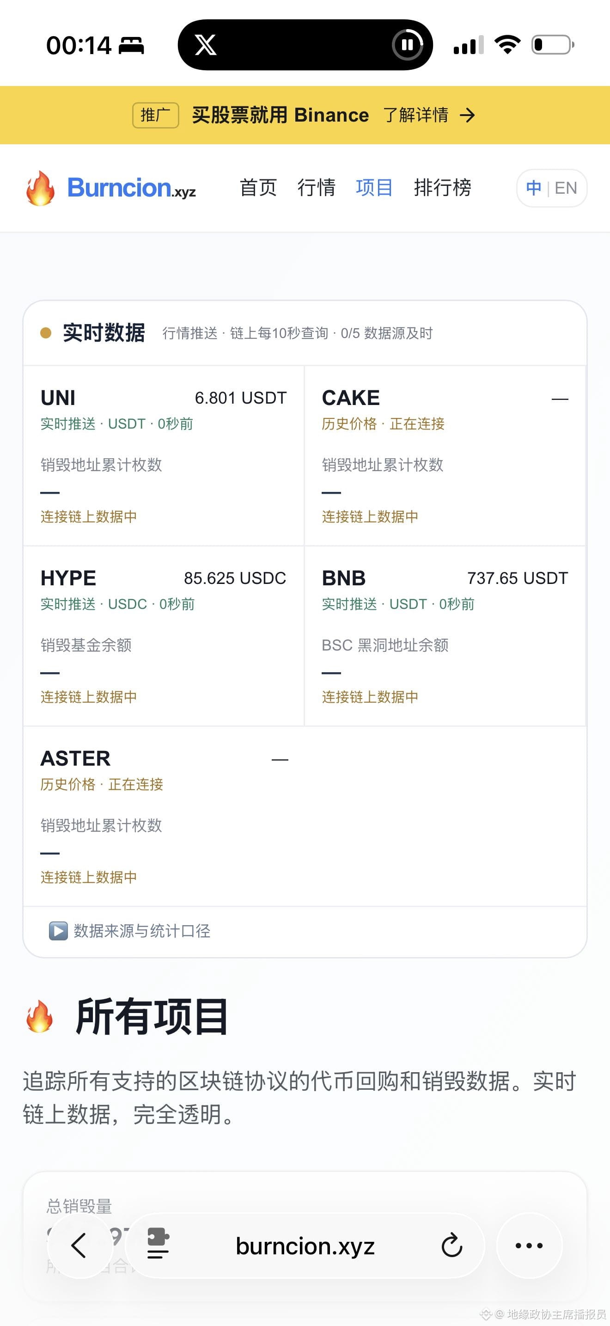This screenshot has width=610, height=1326.
Task: Select the 项目 navigation tab
Action: (x=374, y=187)
